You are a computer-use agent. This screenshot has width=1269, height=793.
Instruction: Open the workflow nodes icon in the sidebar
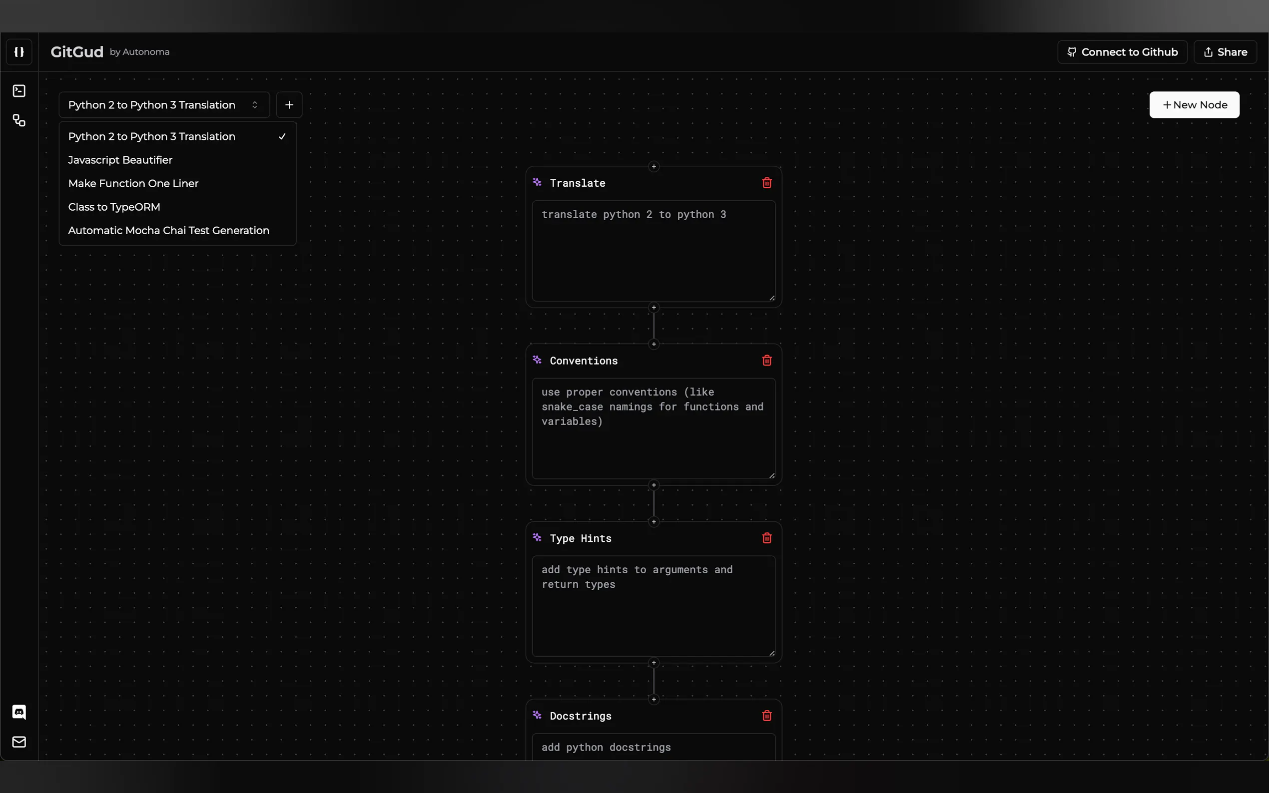point(19,121)
